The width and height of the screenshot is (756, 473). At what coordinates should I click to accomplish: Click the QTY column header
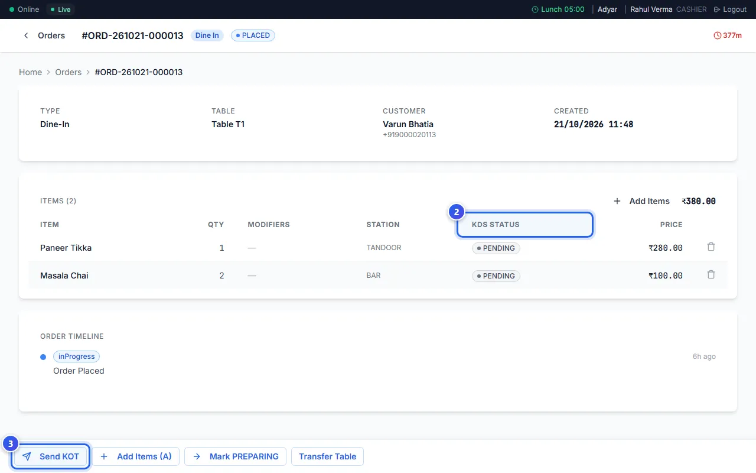pyautogui.click(x=216, y=225)
